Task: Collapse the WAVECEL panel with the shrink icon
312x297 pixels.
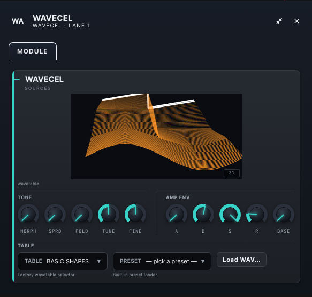Action: coord(279,21)
